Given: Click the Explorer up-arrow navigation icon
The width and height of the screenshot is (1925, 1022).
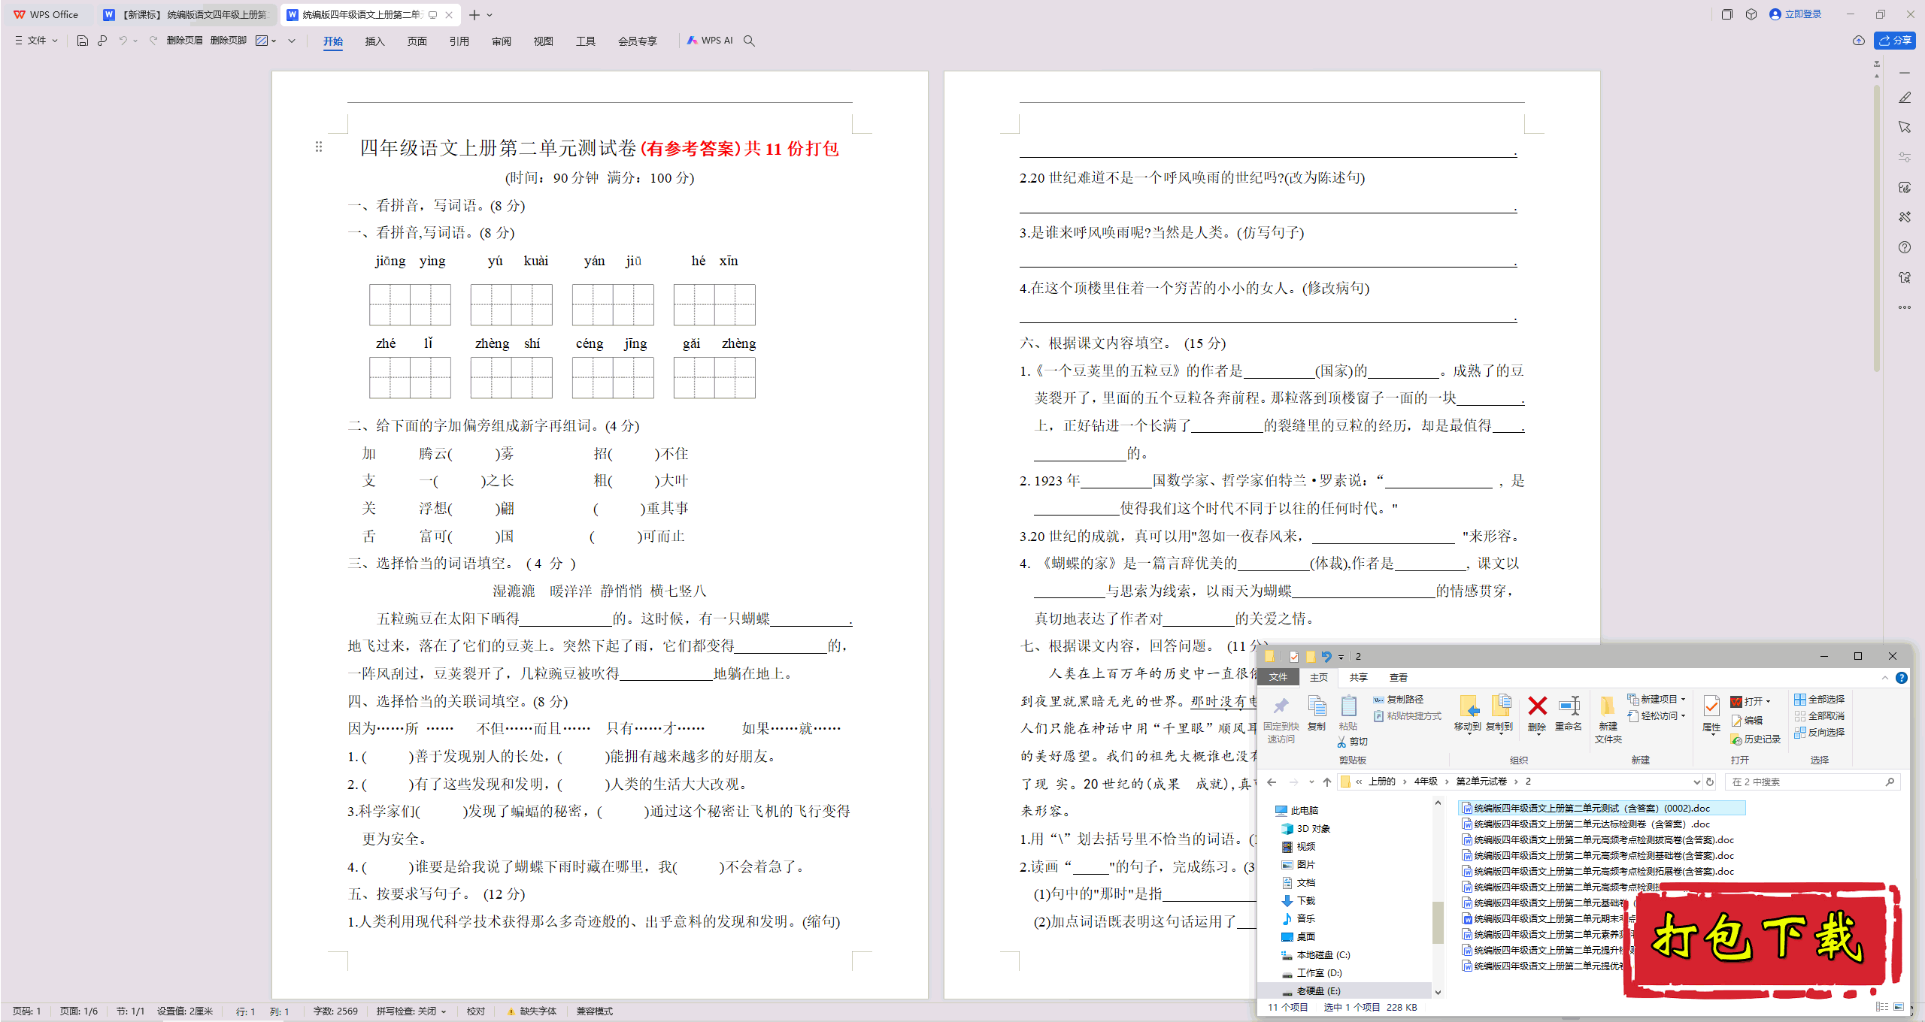Looking at the screenshot, I should tap(1327, 782).
